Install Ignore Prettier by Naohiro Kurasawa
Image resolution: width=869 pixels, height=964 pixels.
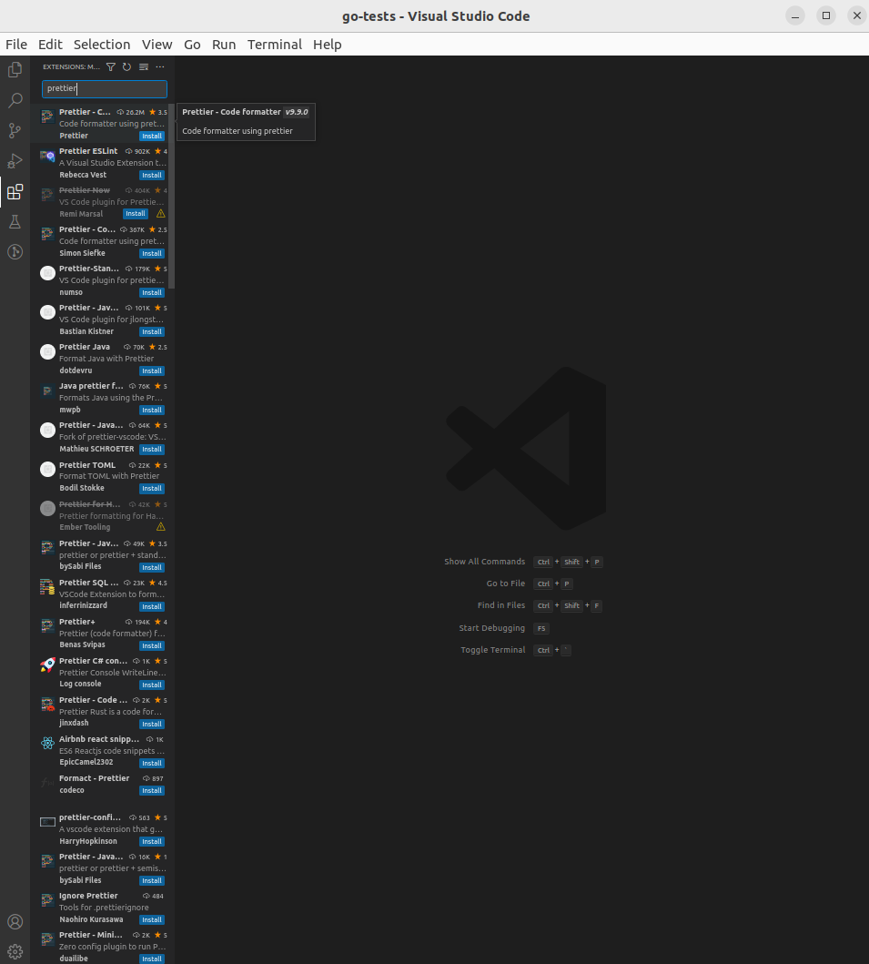pos(152,919)
